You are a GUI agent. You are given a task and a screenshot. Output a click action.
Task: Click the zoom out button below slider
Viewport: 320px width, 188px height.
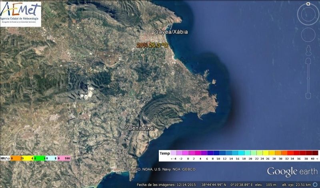click(308, 96)
